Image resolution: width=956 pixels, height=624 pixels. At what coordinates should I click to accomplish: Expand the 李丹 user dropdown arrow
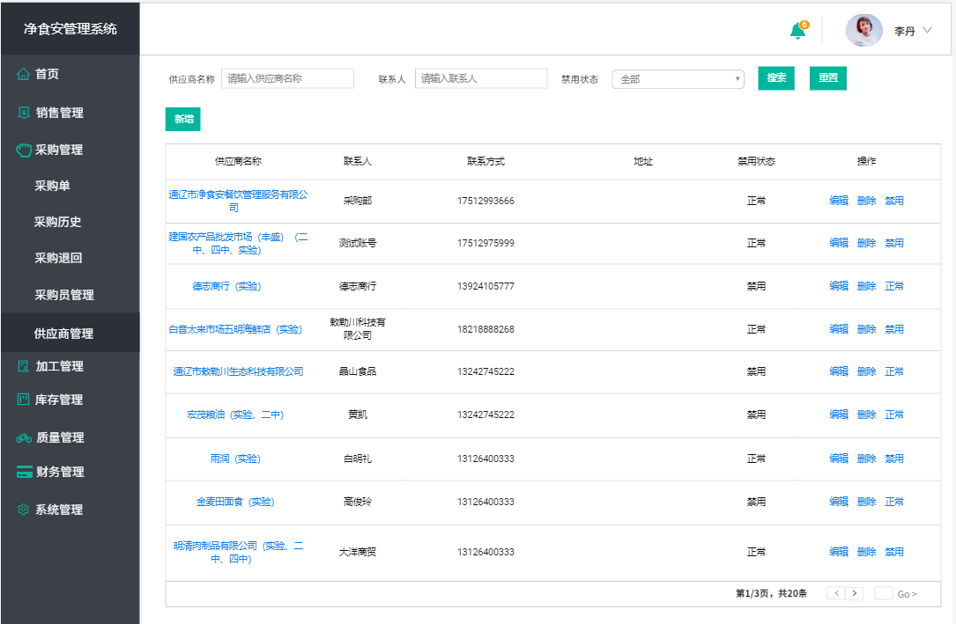927,30
